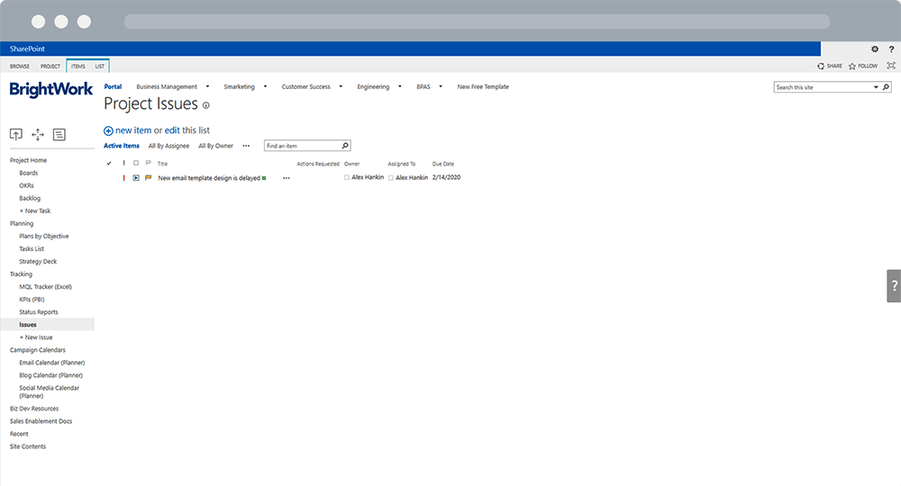
Task: Switch to All By Assignee view
Action: (x=169, y=146)
